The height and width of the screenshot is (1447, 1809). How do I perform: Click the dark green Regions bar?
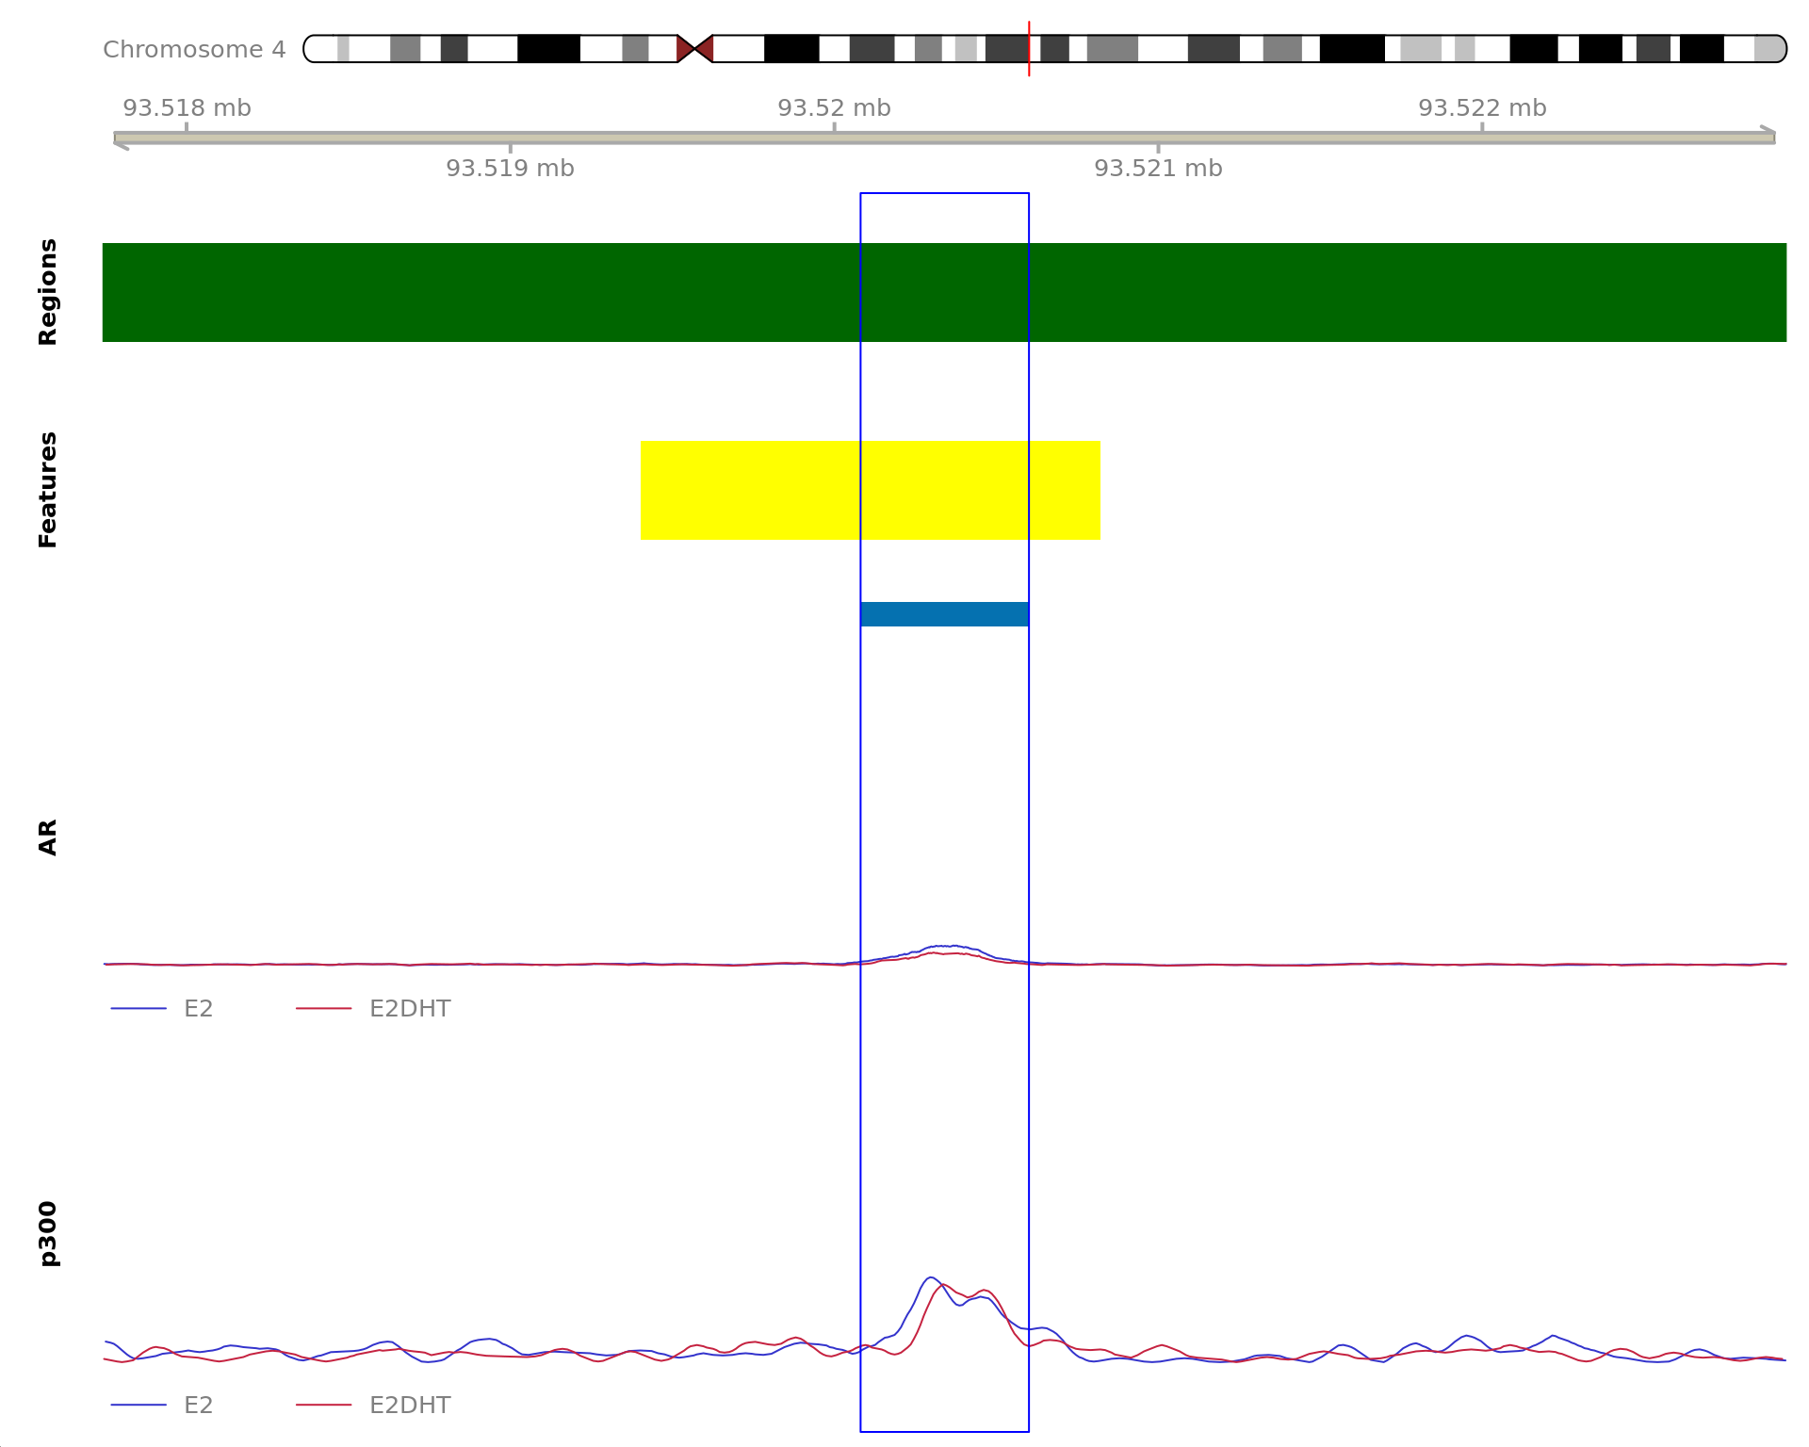[x=944, y=292]
